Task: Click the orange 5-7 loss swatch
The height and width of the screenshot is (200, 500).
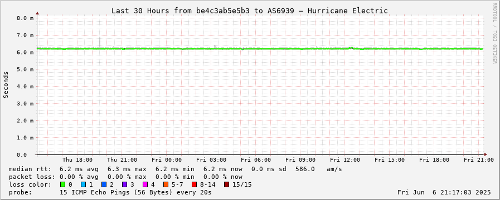Action: (166, 184)
